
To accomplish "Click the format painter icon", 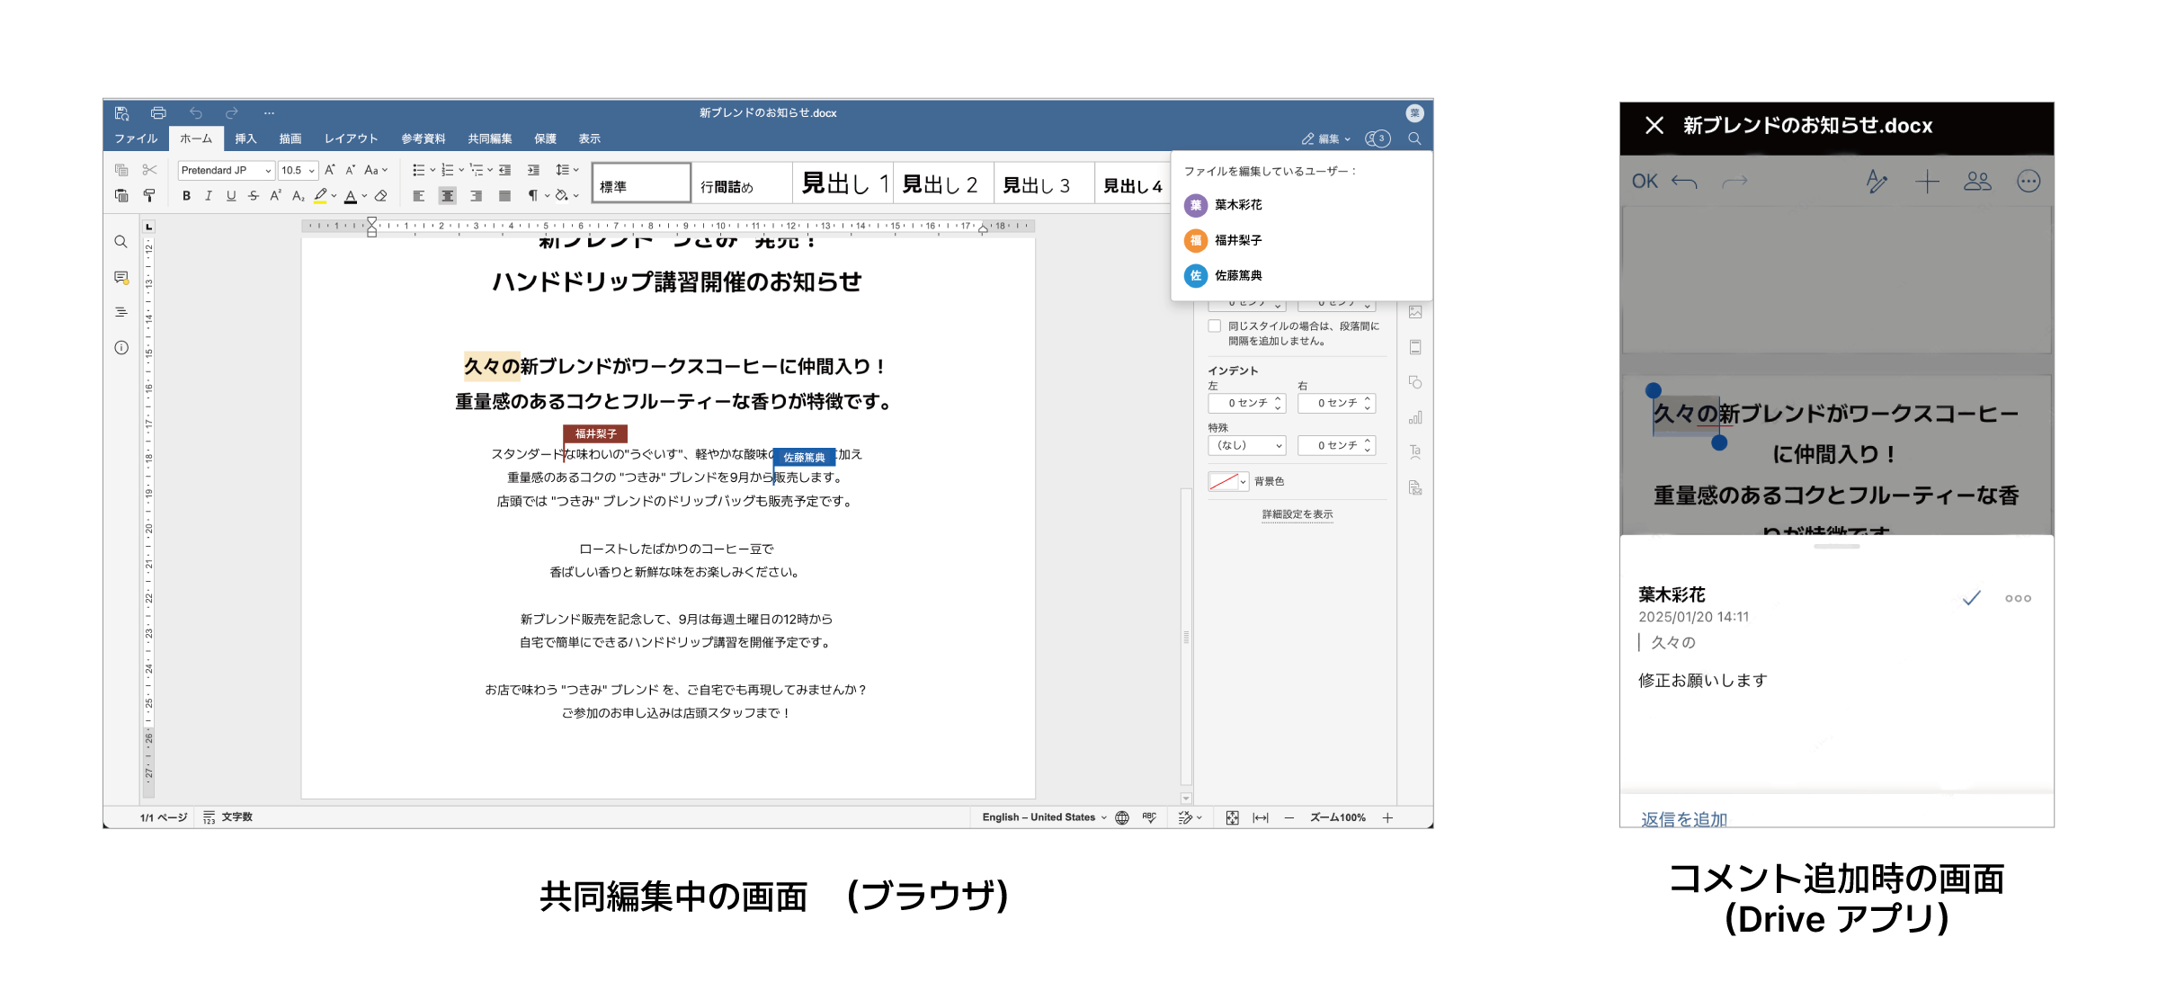I will click(x=149, y=196).
